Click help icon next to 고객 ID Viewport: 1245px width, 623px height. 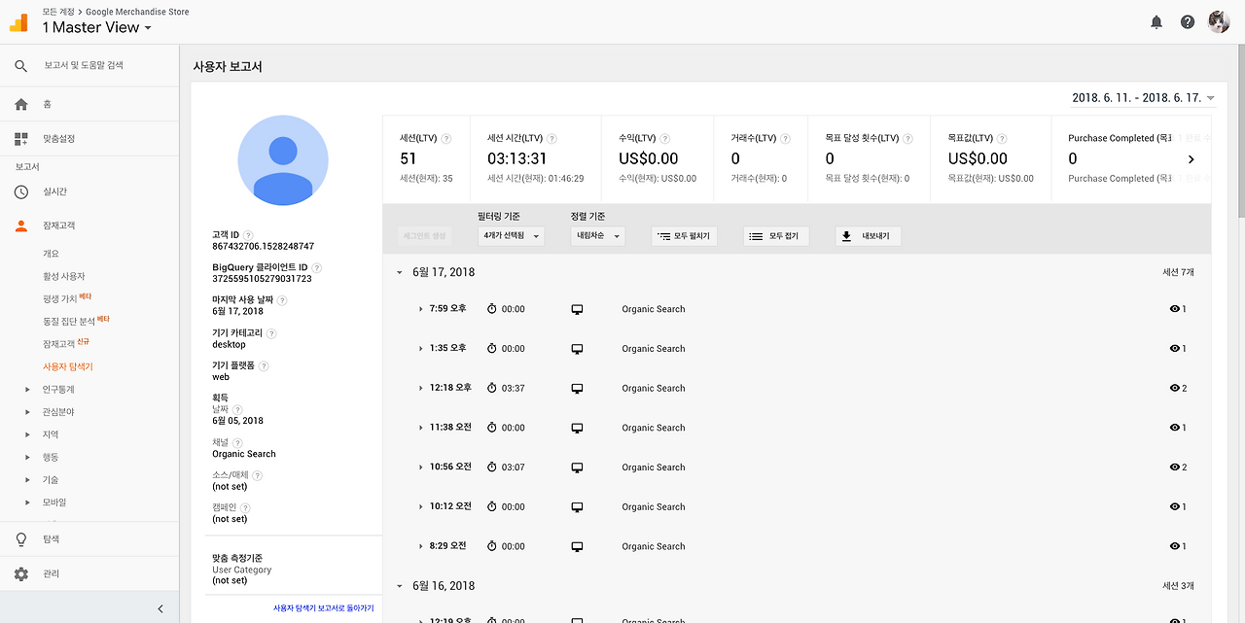coord(248,235)
